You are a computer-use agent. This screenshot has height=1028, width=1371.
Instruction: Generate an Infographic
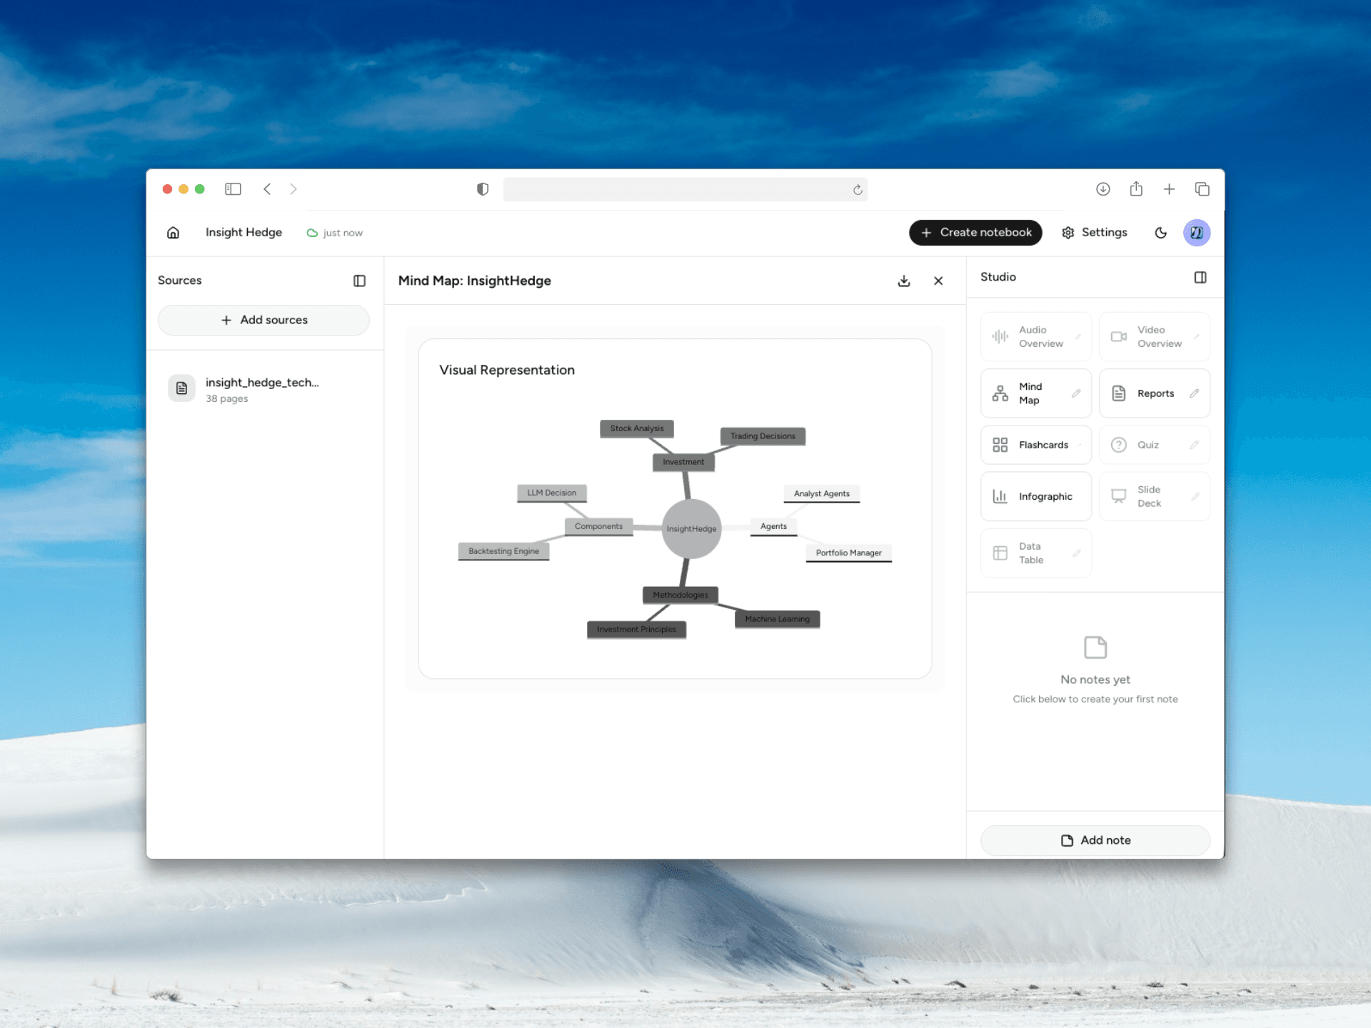pos(1035,497)
